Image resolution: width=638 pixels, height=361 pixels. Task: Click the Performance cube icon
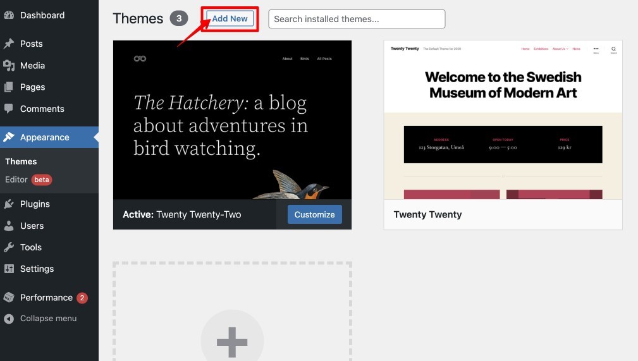[9, 298]
